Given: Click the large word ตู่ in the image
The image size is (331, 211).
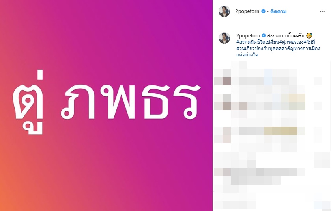Looking at the screenshot, I should click(28, 102).
